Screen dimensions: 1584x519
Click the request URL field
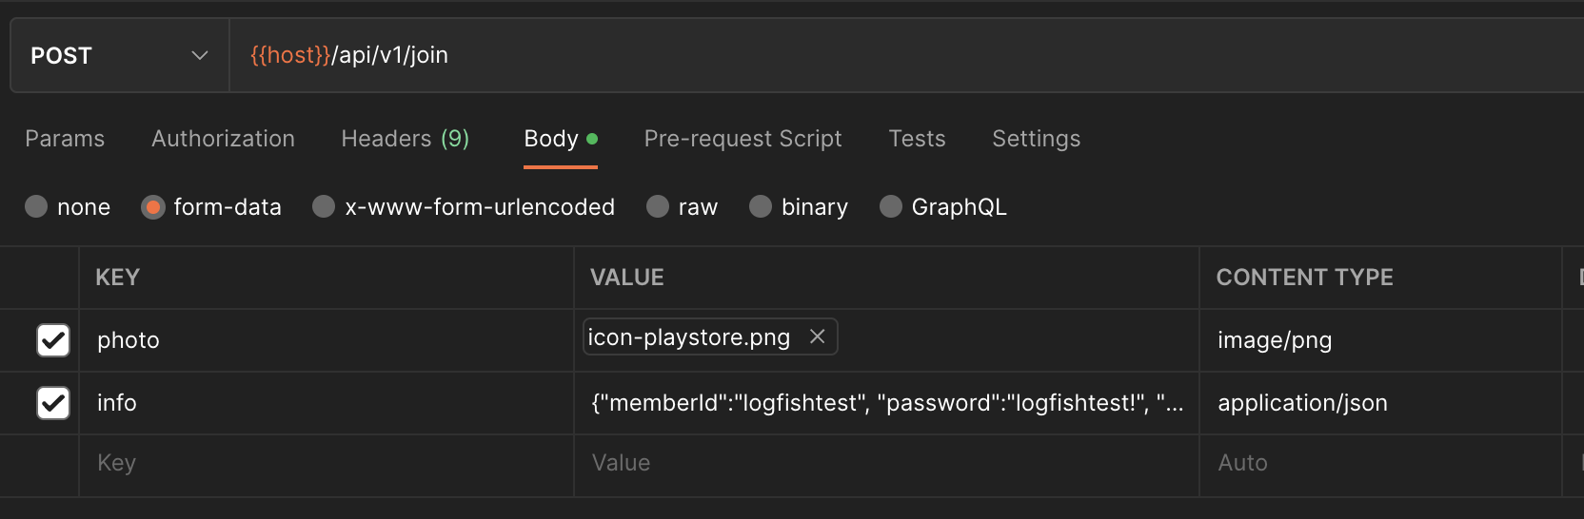857,55
